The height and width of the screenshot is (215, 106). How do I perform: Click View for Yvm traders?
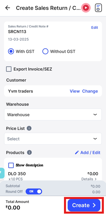click(x=75, y=91)
